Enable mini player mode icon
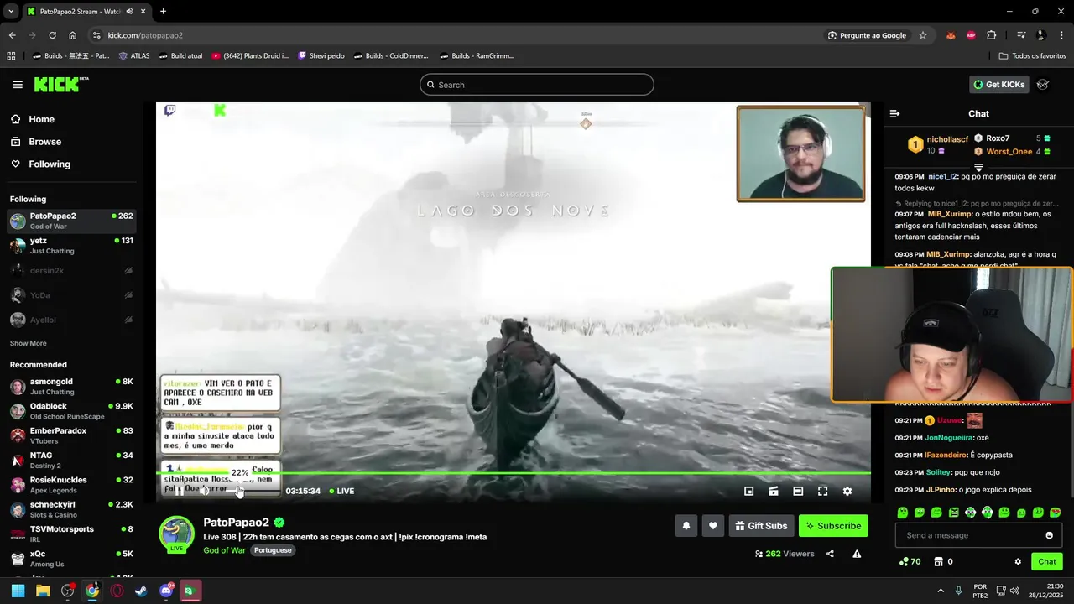The width and height of the screenshot is (1074, 604). click(x=749, y=491)
